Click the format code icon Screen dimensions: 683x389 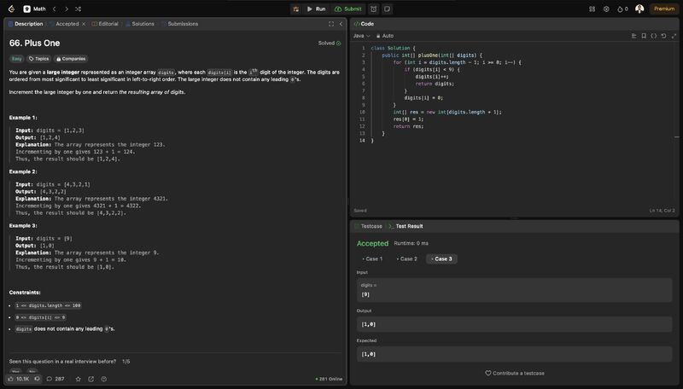633,36
